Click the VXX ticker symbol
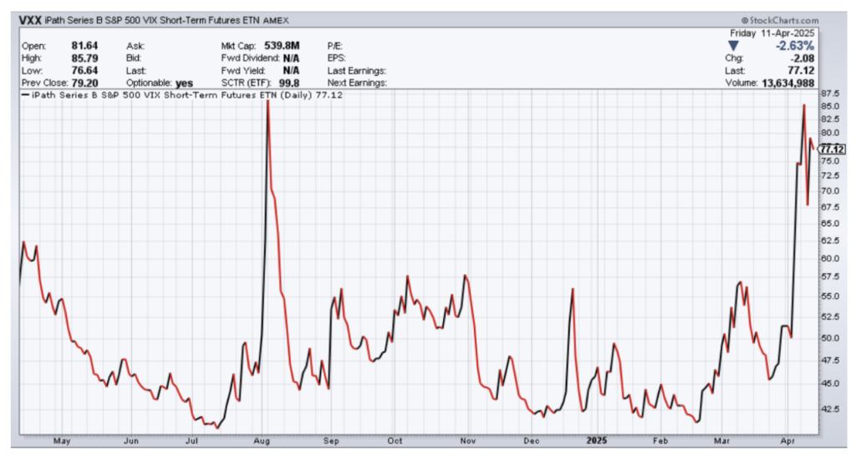 pyautogui.click(x=31, y=20)
